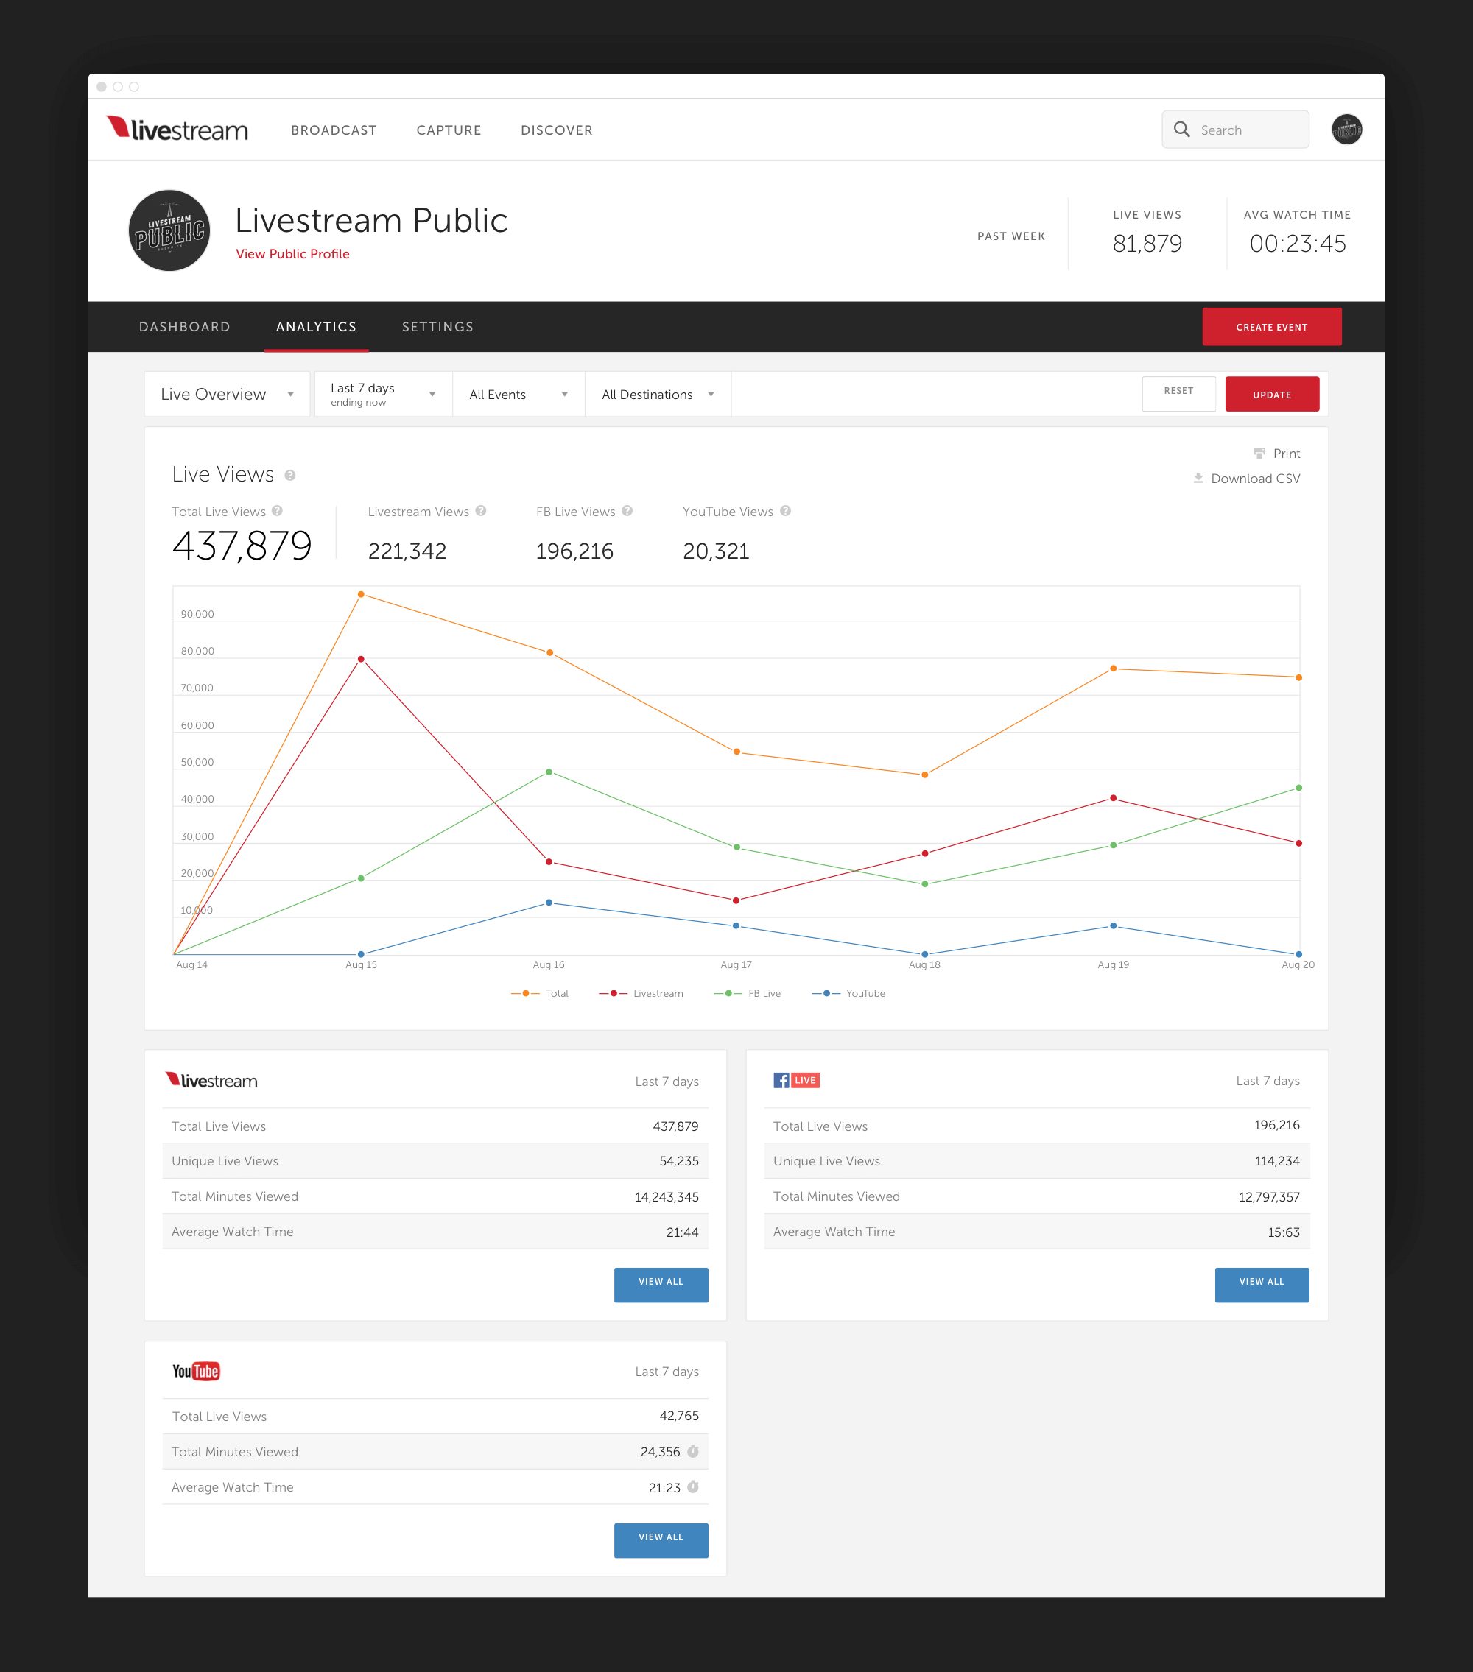1473x1672 pixels.
Task: Toggle FB Live series in chart legend
Action: 747,993
